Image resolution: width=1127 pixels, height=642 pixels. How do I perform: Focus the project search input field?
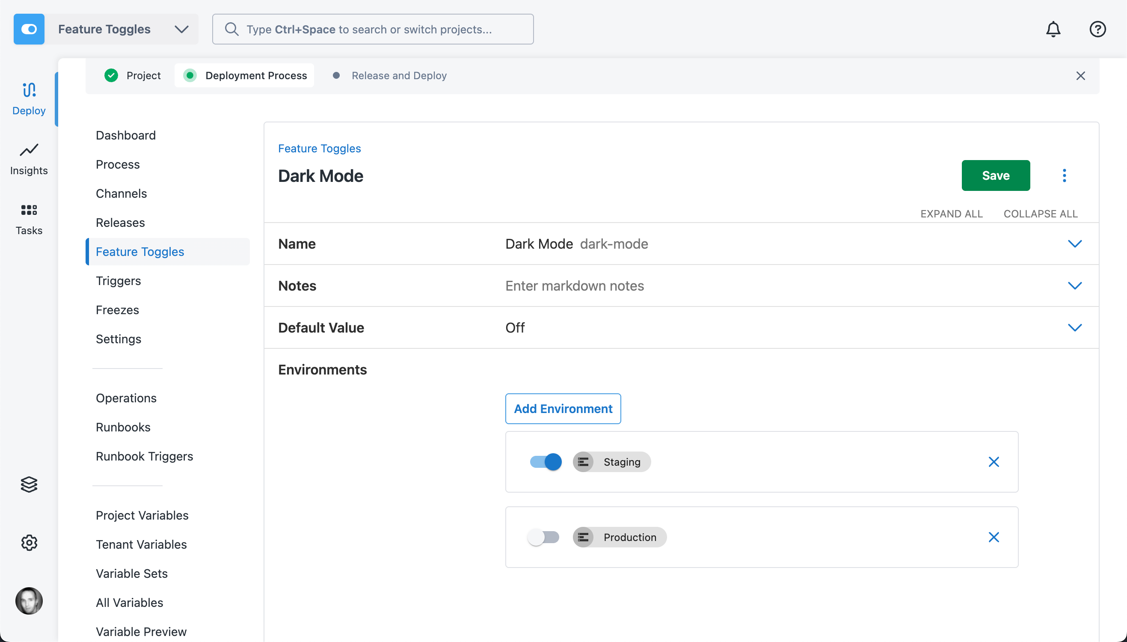point(373,29)
